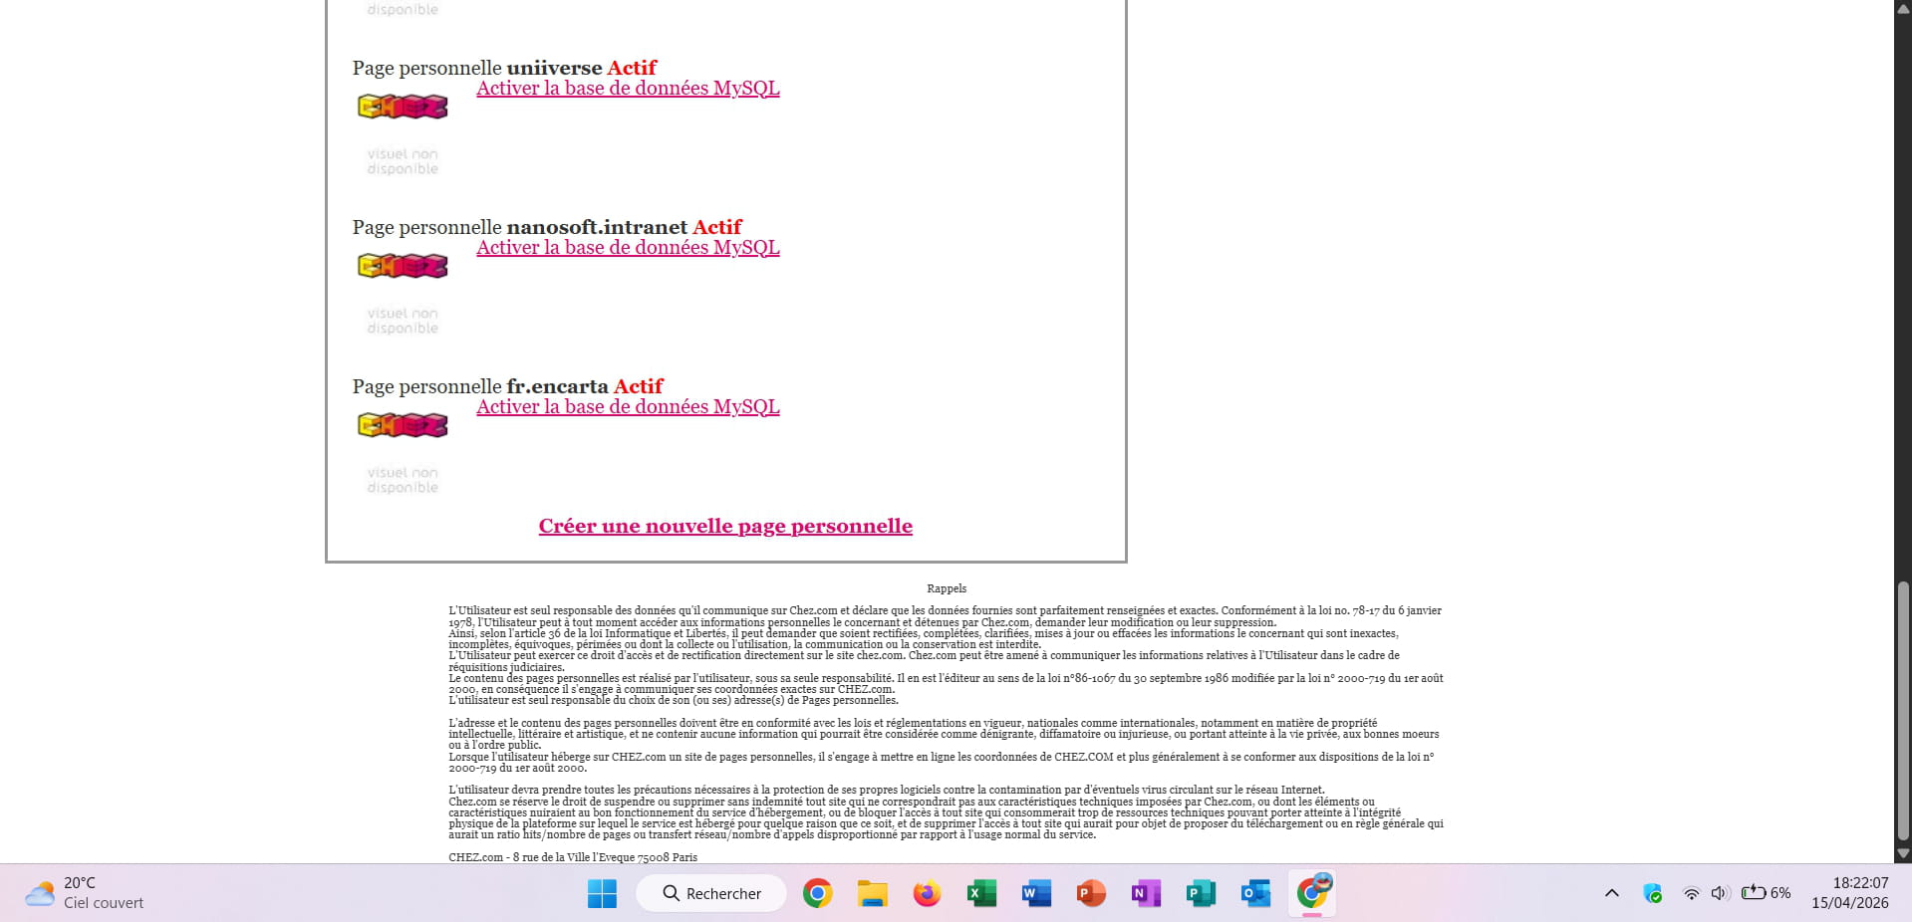Click the 'Ciel couvert' weather label
Viewport: 1912px width, 922px height.
(x=104, y=903)
